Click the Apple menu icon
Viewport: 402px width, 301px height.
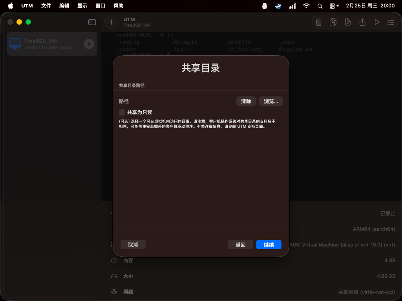click(11, 5)
